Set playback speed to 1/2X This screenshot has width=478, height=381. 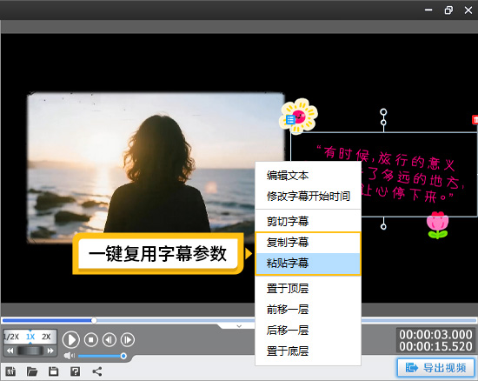[x=11, y=337]
